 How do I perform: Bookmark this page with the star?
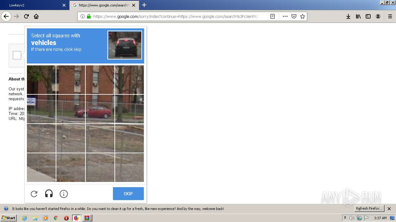(x=303, y=16)
